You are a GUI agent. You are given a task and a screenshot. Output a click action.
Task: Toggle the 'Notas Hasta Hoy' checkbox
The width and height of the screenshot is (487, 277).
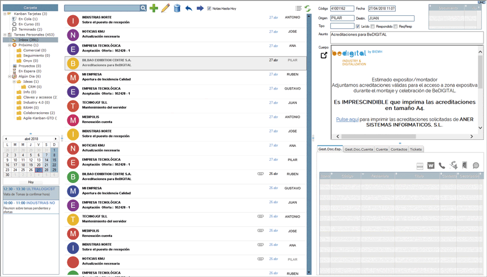210,8
